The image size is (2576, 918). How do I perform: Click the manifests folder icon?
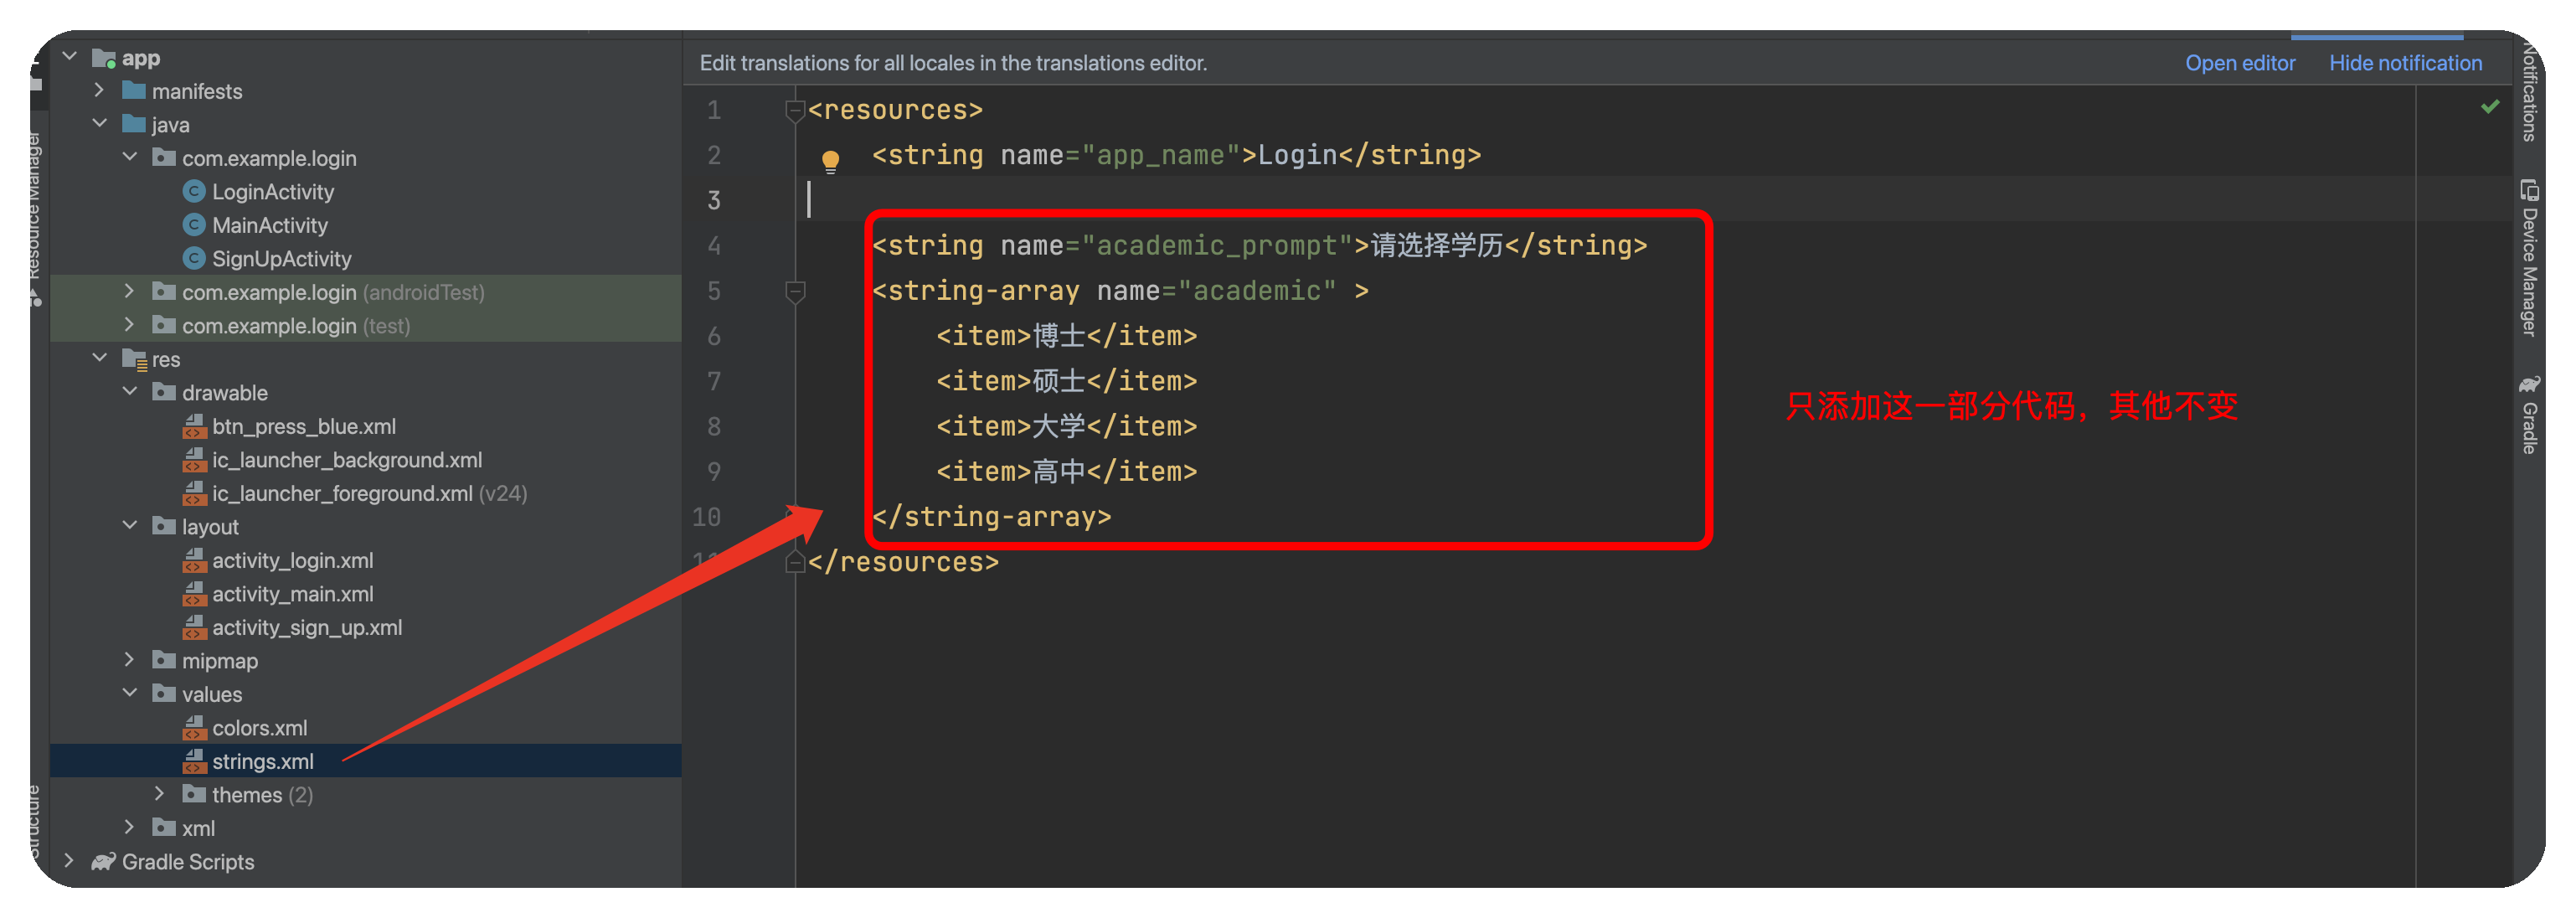coord(134,91)
